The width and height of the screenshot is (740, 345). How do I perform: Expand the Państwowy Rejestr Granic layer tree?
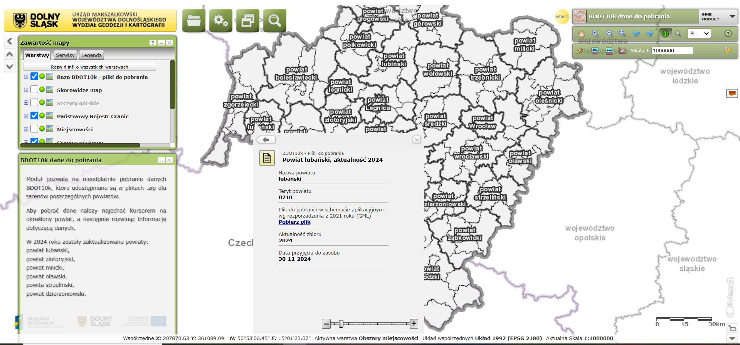click(26, 116)
